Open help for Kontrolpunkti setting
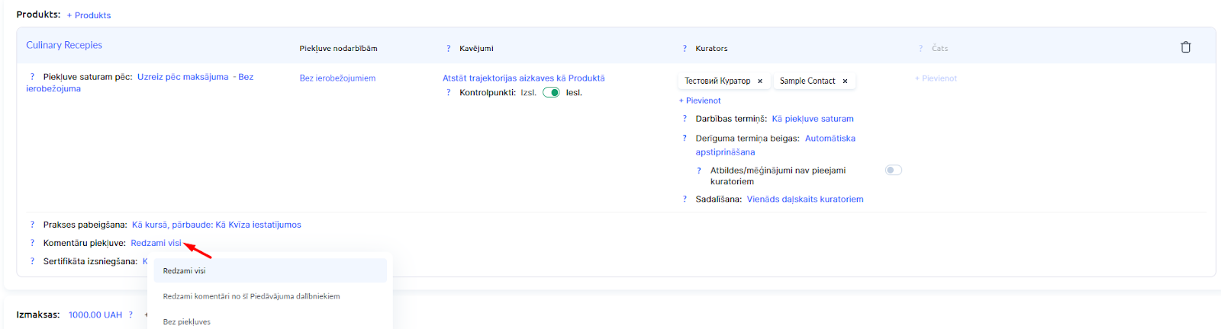Screen dimensions: 1221x329 448,93
